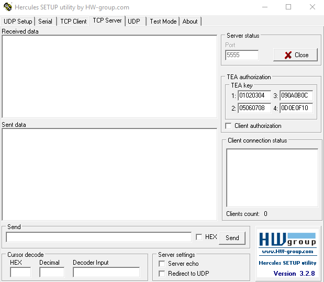Click the Cursor decode HEX field
324x282 pixels.
[x=20, y=272]
